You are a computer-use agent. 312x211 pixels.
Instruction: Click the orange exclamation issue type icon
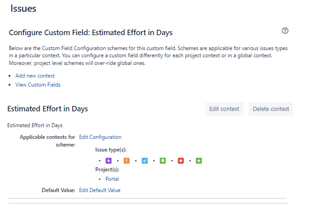pos(126,161)
